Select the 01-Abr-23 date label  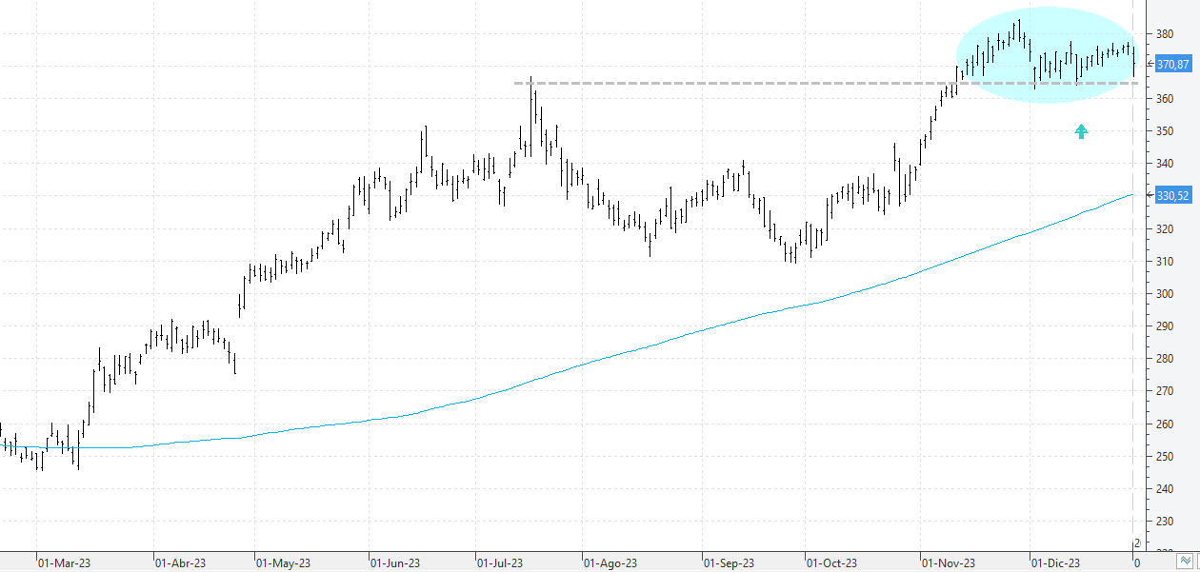[x=179, y=562]
